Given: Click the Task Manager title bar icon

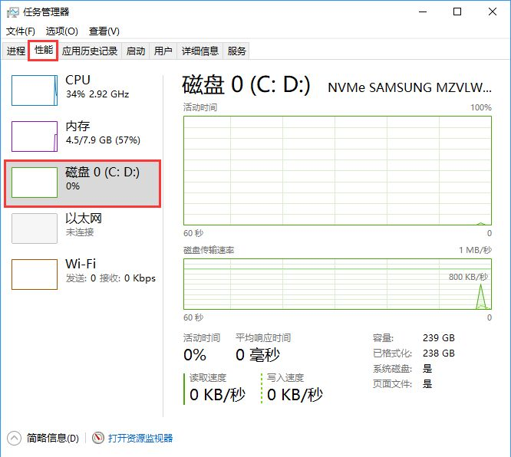Looking at the screenshot, I should coord(13,12).
